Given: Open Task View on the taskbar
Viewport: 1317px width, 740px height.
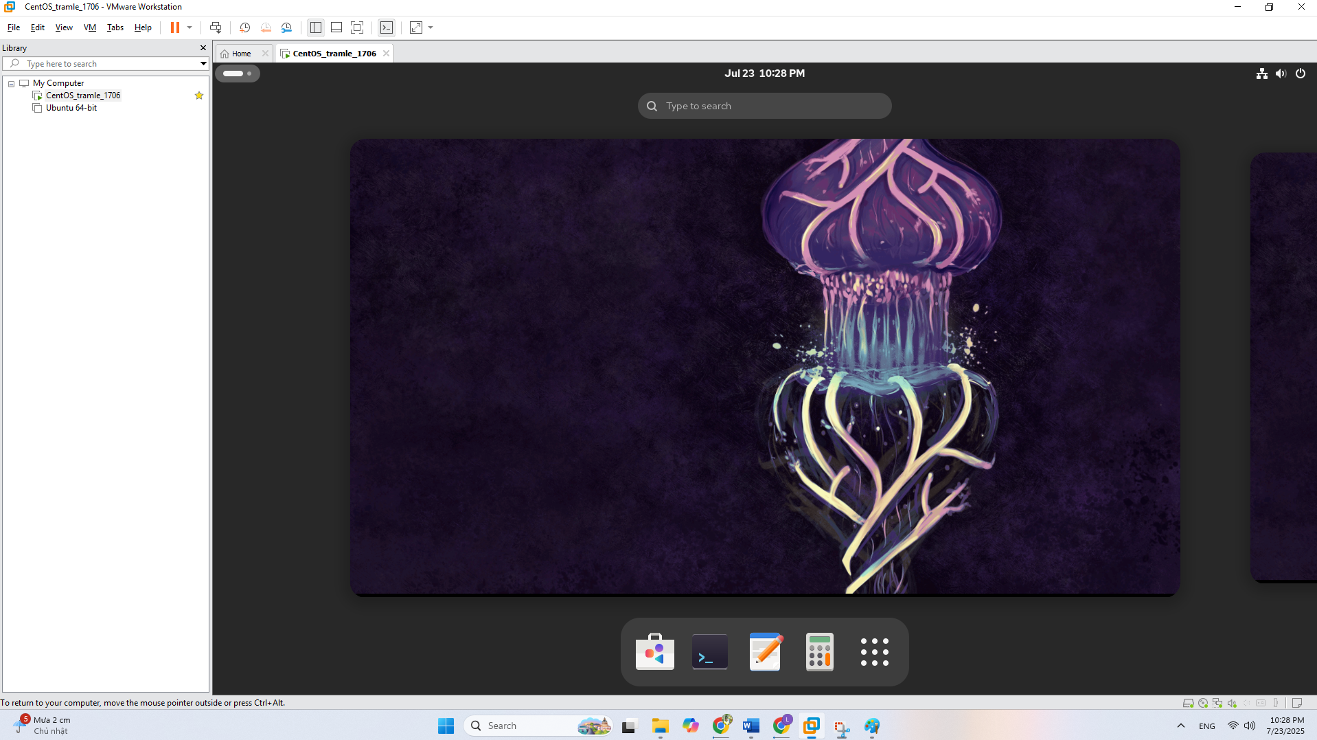Looking at the screenshot, I should 629,726.
